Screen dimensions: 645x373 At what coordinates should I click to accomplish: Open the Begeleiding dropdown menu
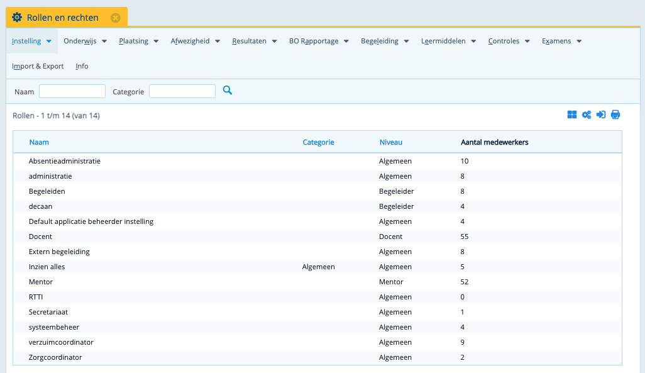pyautogui.click(x=385, y=41)
